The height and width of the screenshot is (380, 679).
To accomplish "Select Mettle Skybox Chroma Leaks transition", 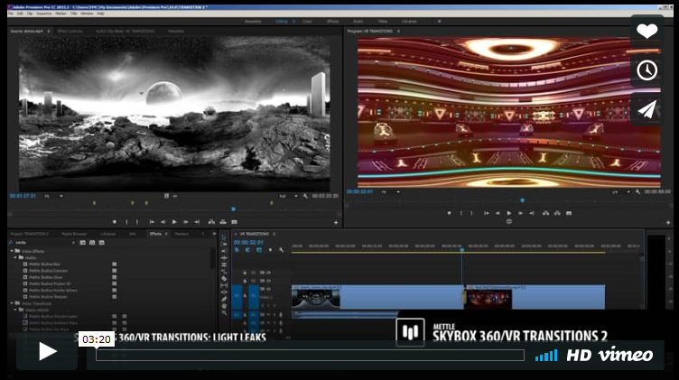I will (x=53, y=317).
